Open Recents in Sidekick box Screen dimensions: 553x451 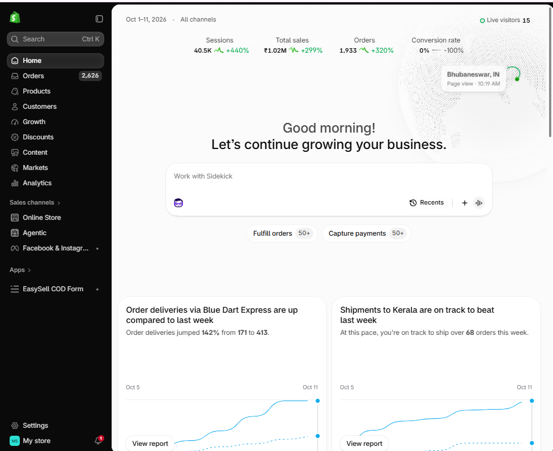coord(427,203)
